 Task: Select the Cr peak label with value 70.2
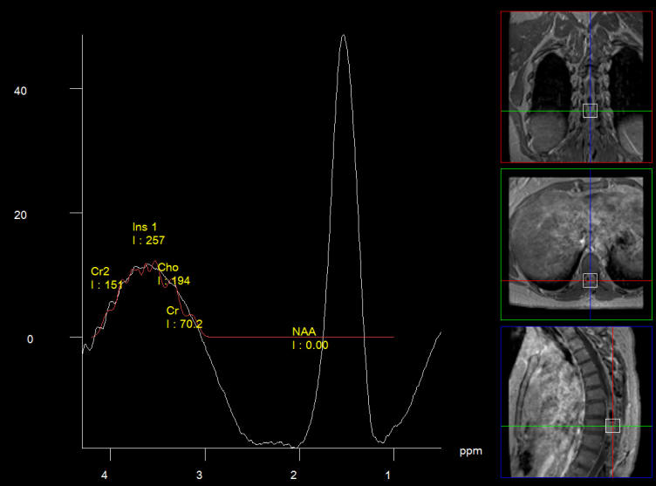pyautogui.click(x=183, y=317)
